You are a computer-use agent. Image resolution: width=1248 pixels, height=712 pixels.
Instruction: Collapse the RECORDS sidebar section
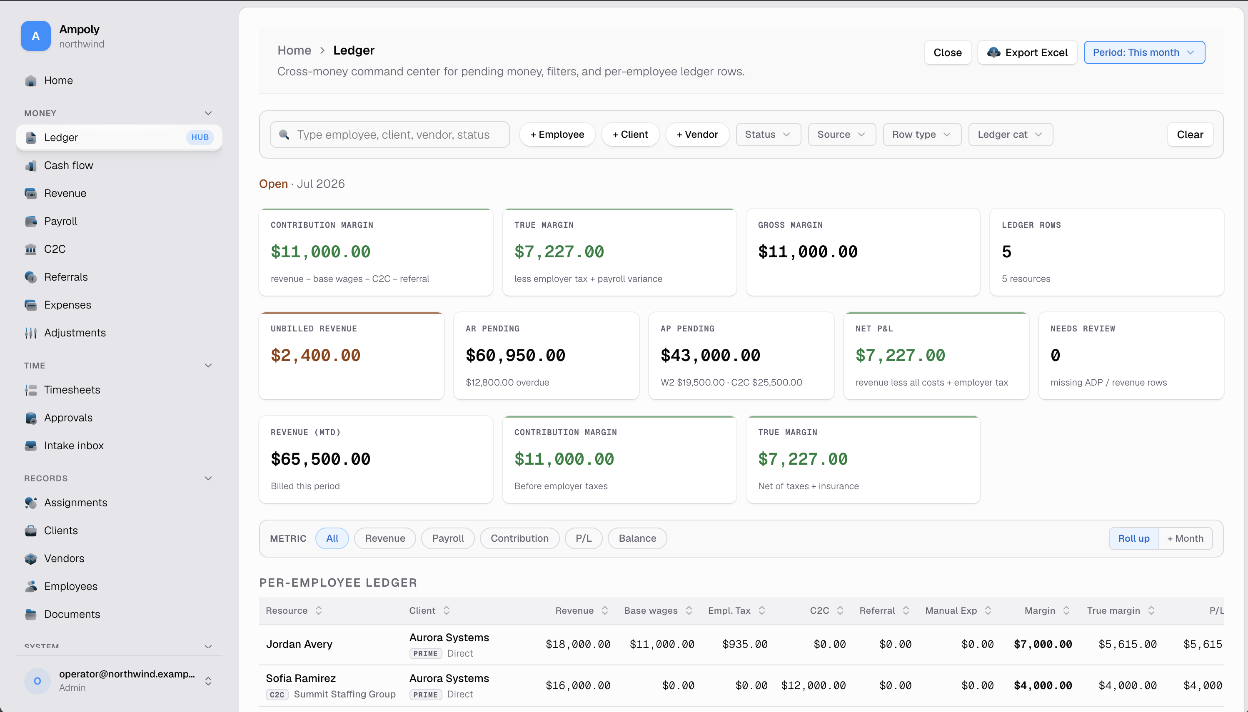point(208,479)
